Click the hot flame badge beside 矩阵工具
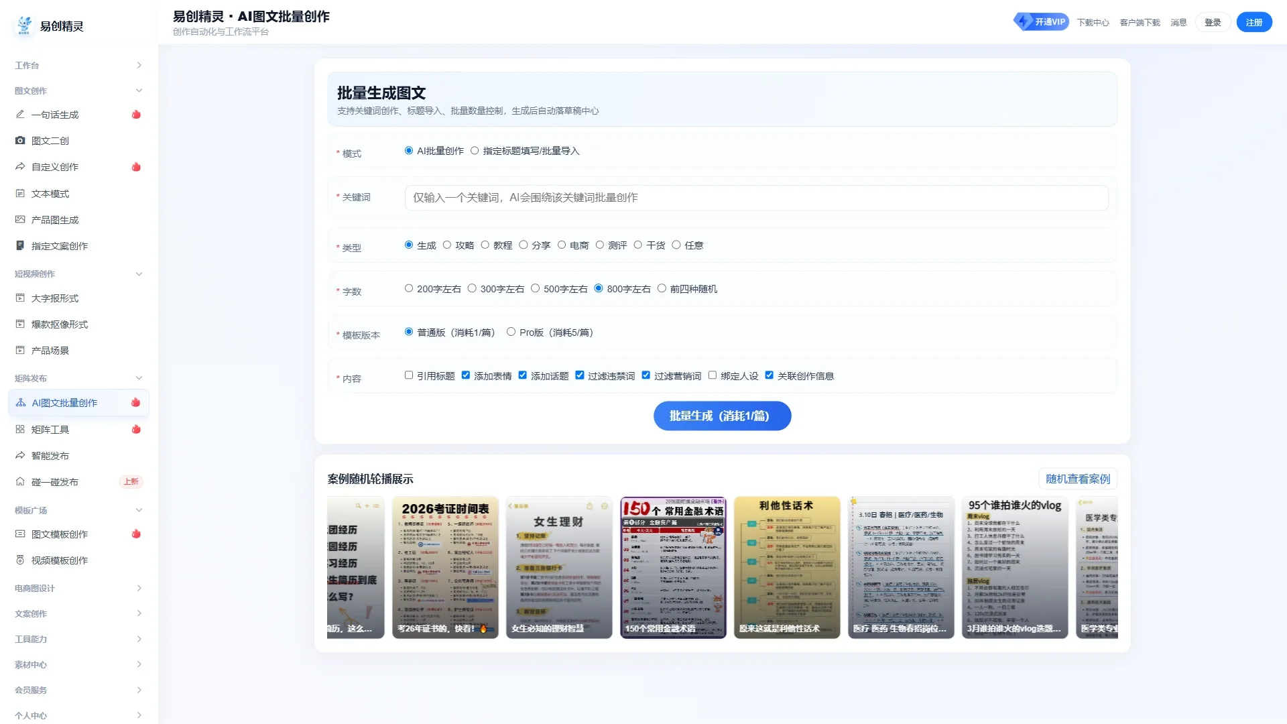Screen dimensions: 1287x724 (x=136, y=429)
